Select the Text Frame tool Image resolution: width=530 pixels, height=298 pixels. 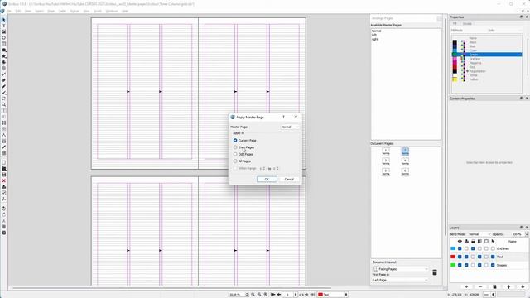pyautogui.click(x=3, y=26)
